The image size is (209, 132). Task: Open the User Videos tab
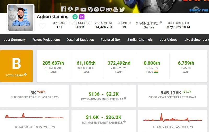[168, 40]
